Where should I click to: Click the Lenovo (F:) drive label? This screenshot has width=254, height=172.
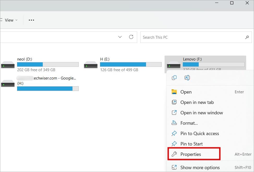(192, 59)
